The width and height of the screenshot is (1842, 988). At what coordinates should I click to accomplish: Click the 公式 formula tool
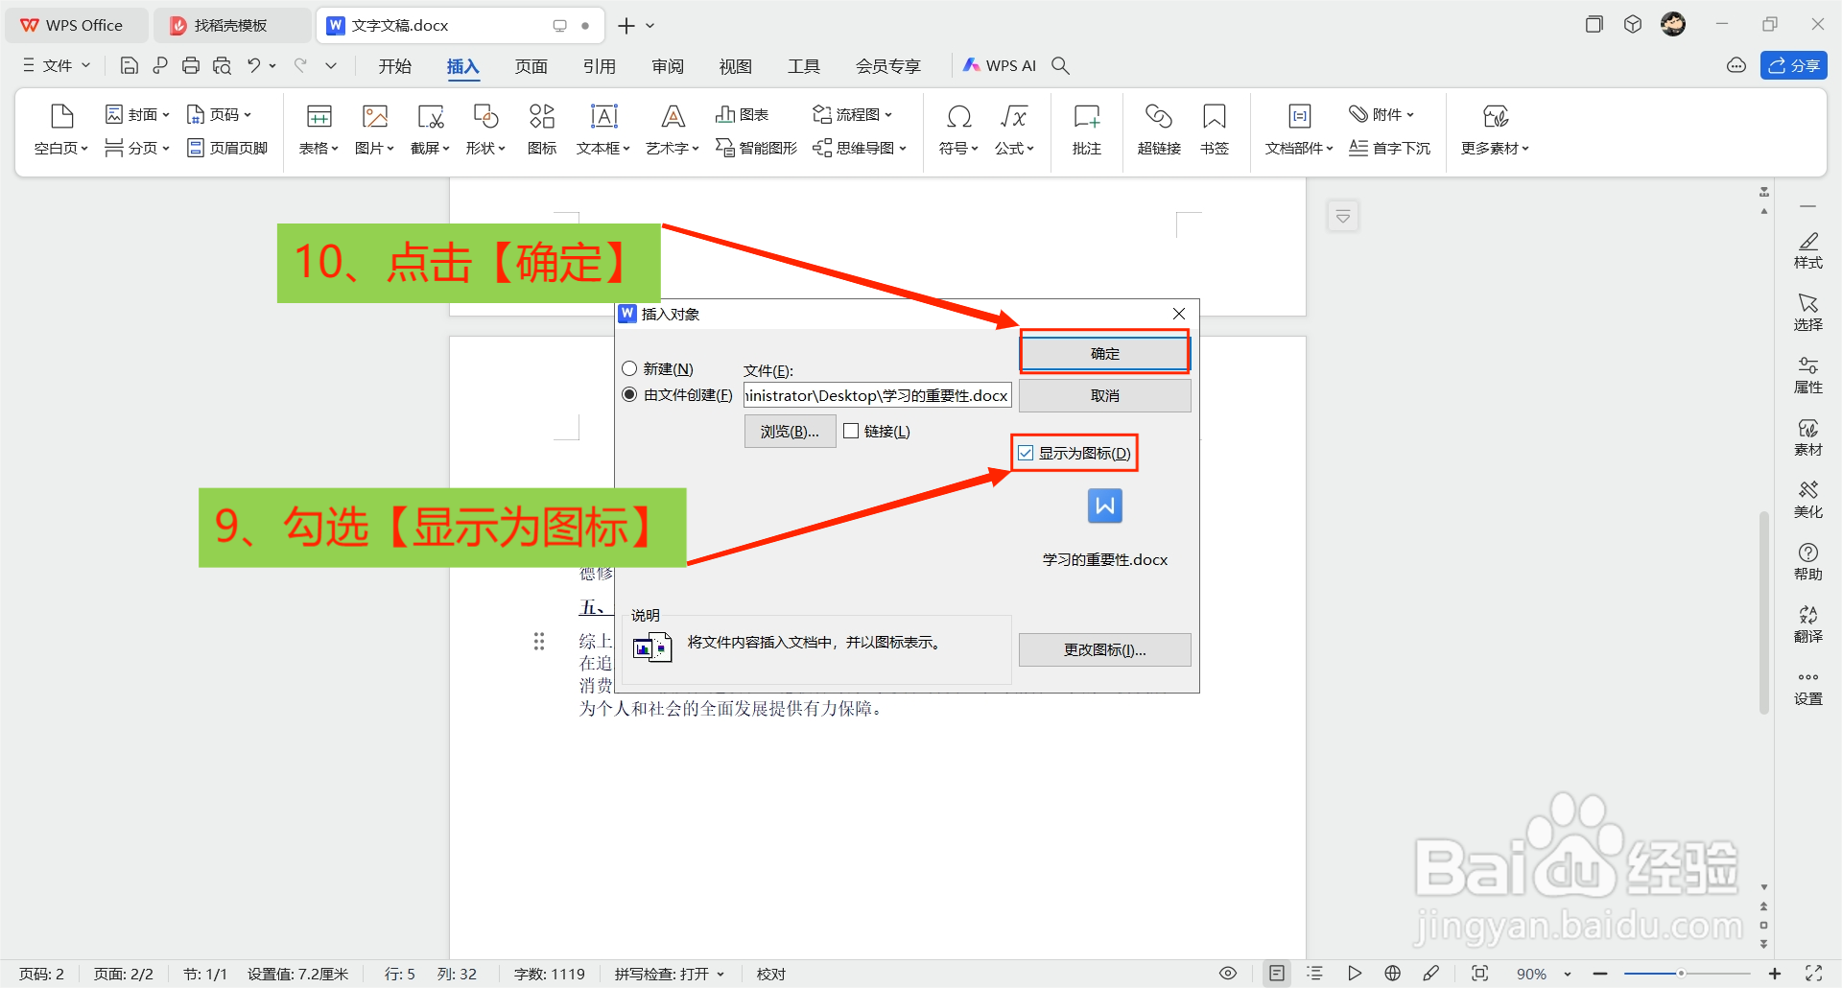pyautogui.click(x=1014, y=129)
